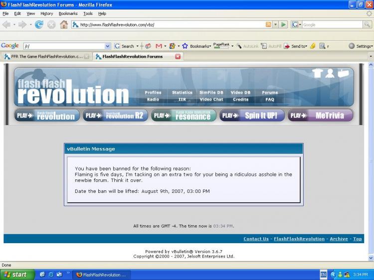Open the Back button history dropdown arrow

(14, 24)
